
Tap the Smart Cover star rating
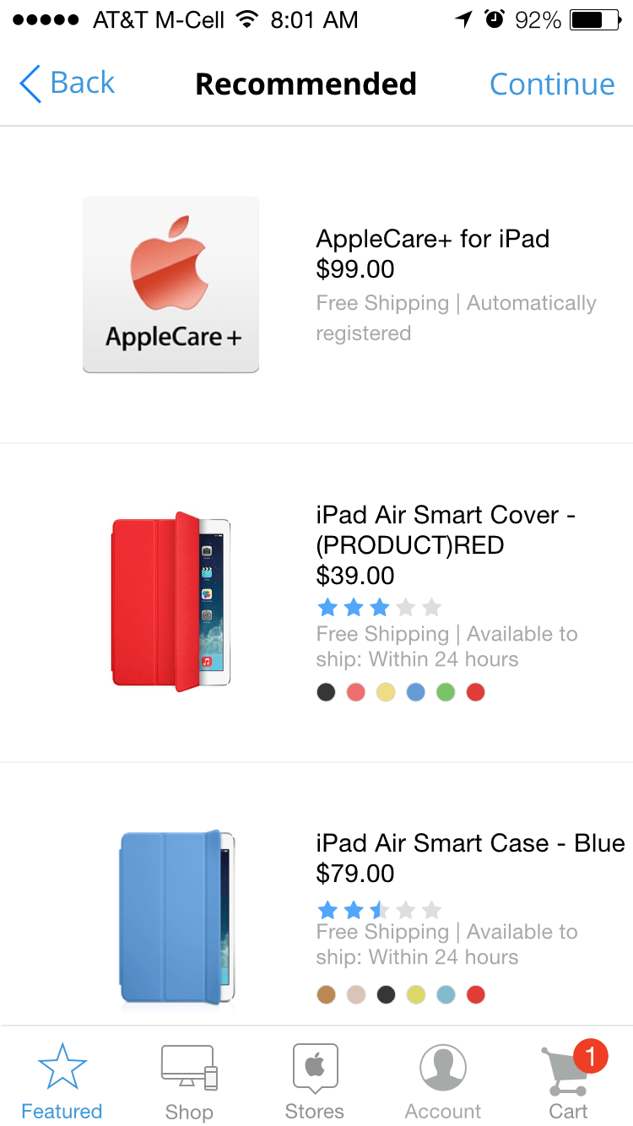(379, 607)
